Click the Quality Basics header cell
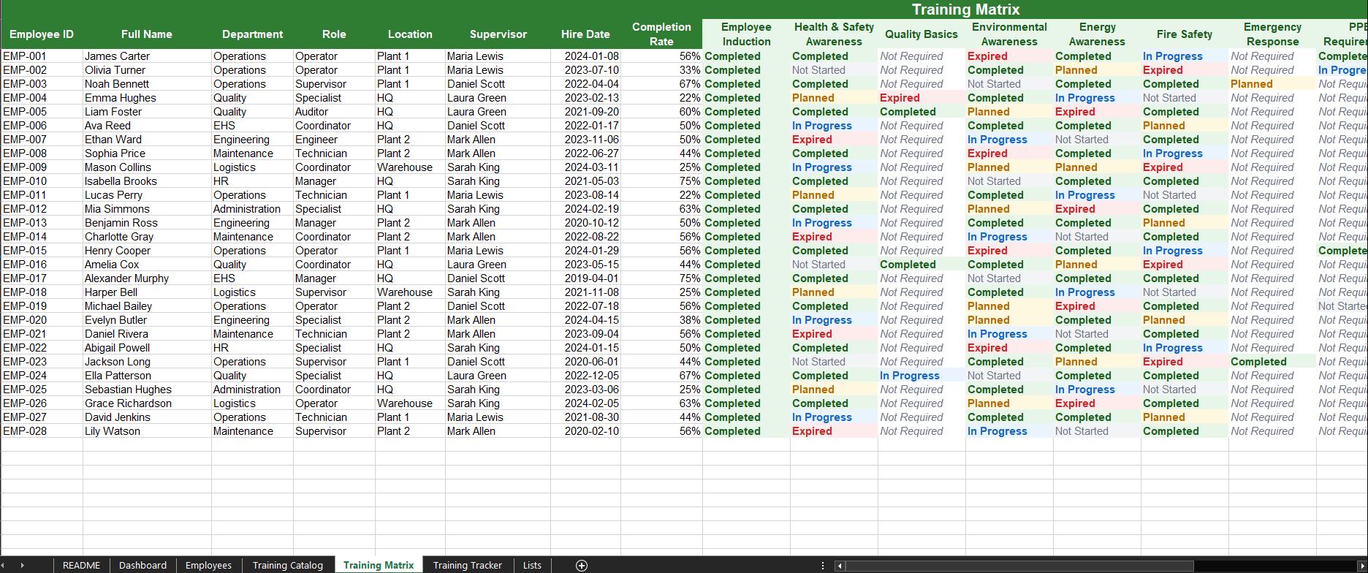 pos(921,34)
